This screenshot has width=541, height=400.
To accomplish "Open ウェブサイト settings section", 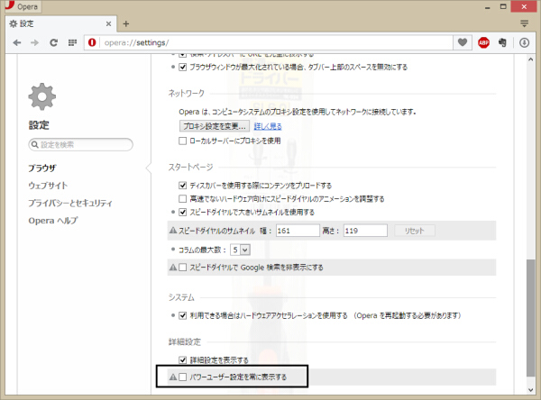I will tap(48, 186).
